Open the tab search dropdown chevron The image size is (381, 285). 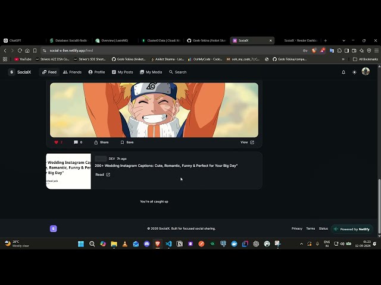click(343, 40)
